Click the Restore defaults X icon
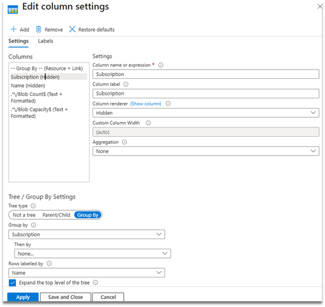Image resolution: width=325 pixels, height=307 pixels. (72, 29)
